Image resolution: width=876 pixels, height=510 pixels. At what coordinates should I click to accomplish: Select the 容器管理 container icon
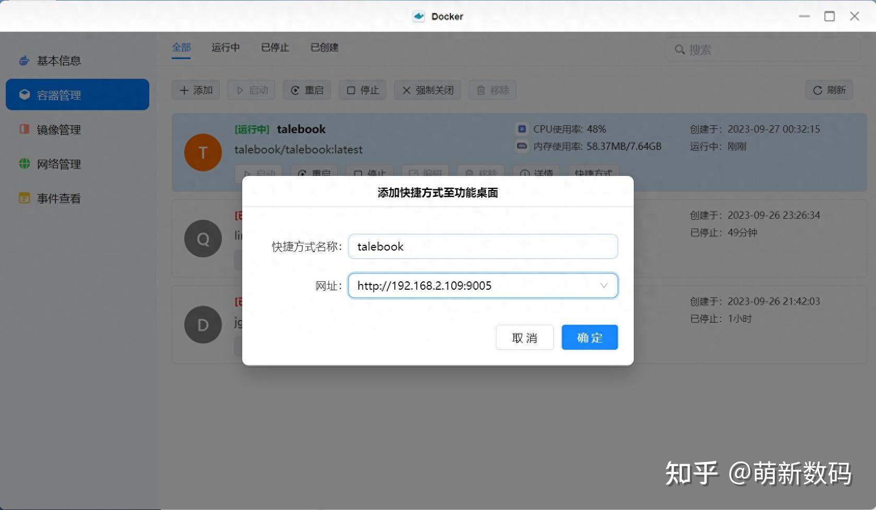click(x=23, y=94)
